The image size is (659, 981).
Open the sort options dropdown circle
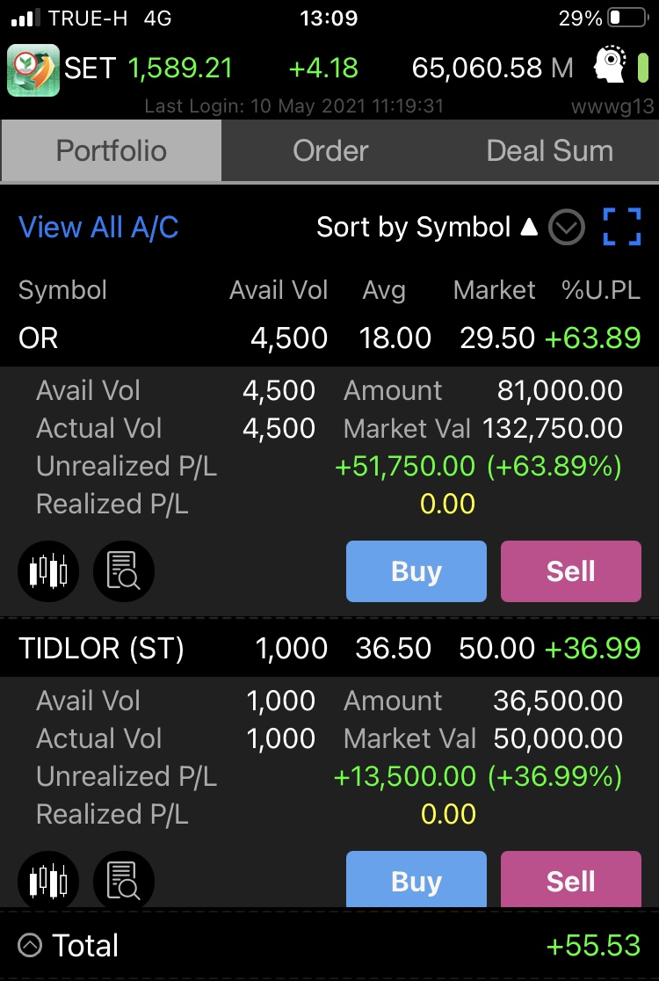(x=567, y=227)
